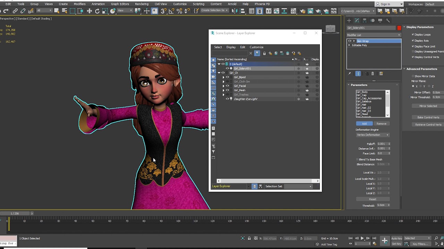Click Bake Control Verts button
The height and width of the screenshot is (249, 444).
click(428, 117)
